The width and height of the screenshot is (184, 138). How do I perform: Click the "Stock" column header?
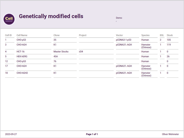pyautogui.click(x=170, y=35)
